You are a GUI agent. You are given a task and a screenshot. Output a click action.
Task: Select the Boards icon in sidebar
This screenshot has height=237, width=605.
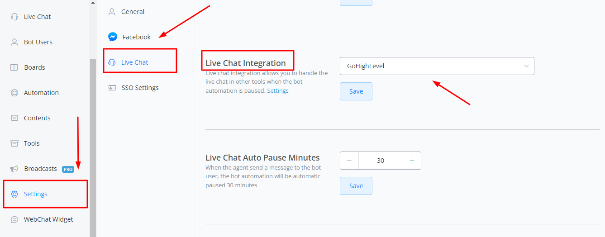pyautogui.click(x=14, y=67)
